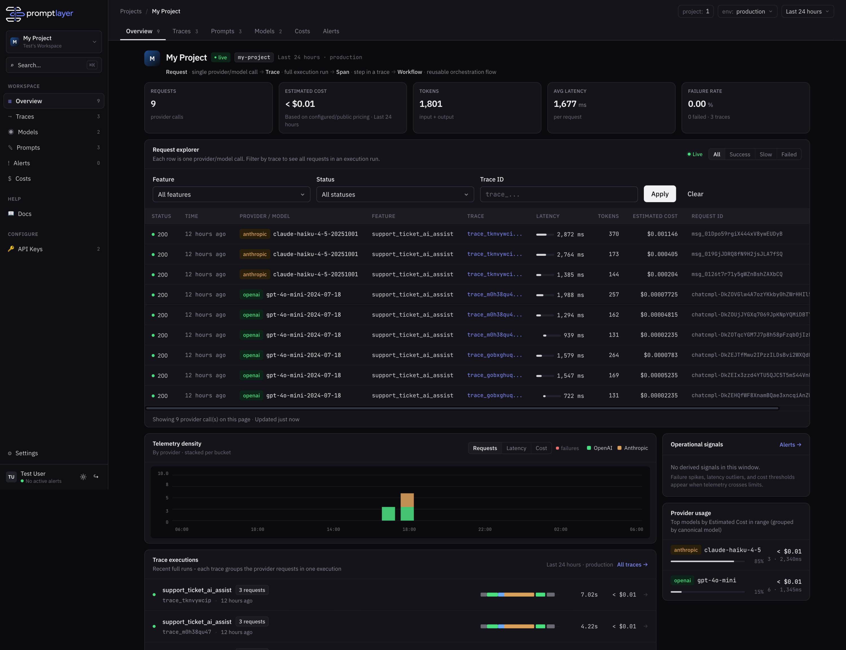Select the Success filter in Request explorer

click(x=740, y=154)
